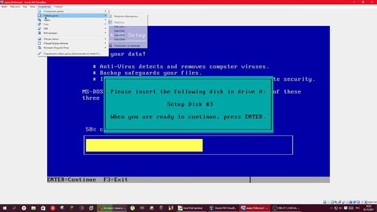Open the Машина menu
Screen dimensions: 377x212
[x=15, y=6]
